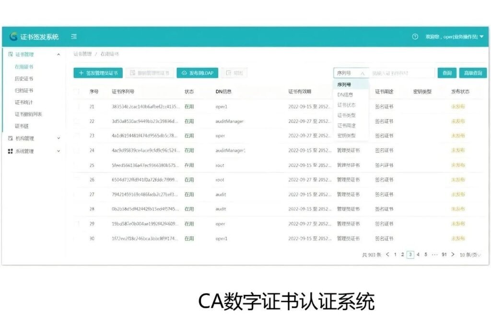Open 历史证书 in the sidebar

click(x=24, y=79)
